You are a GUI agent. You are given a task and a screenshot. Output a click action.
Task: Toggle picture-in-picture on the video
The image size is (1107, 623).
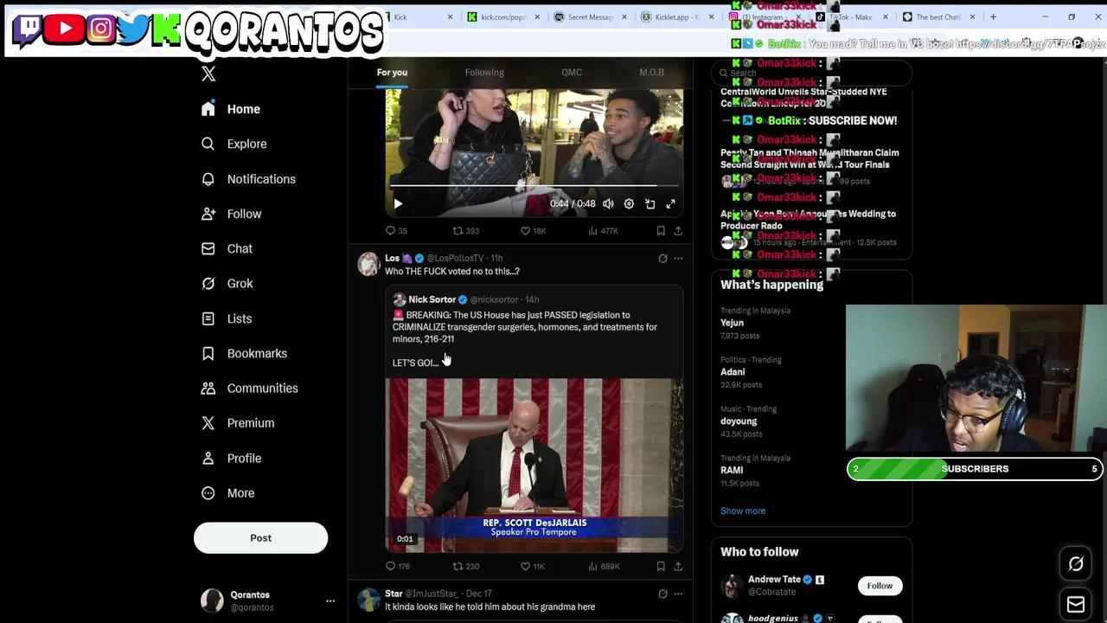point(649,204)
